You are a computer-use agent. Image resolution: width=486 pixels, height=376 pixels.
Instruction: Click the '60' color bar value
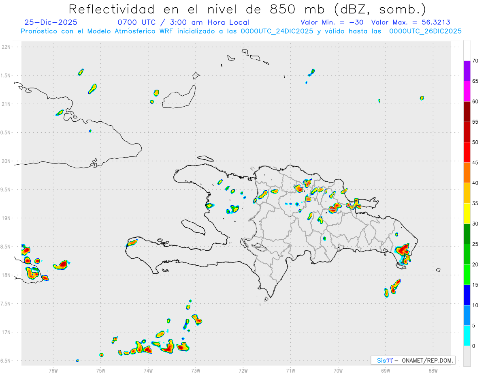pos(475,101)
